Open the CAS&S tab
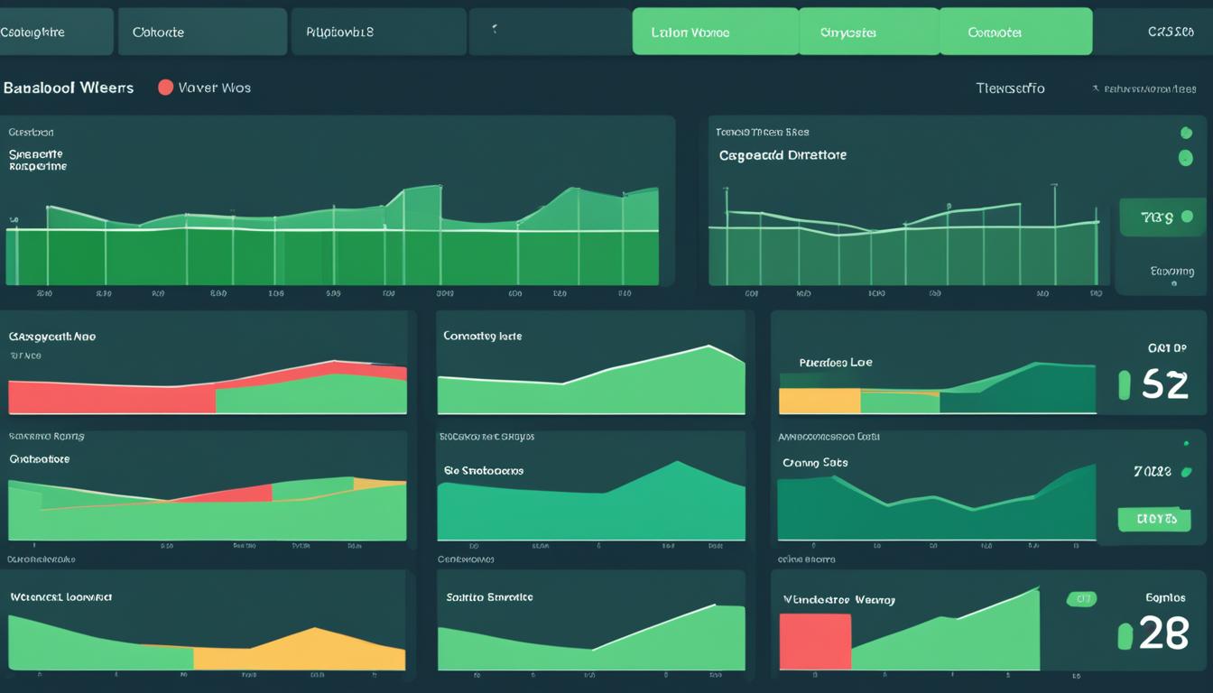The width and height of the screenshot is (1213, 693). pyautogui.click(x=1170, y=32)
